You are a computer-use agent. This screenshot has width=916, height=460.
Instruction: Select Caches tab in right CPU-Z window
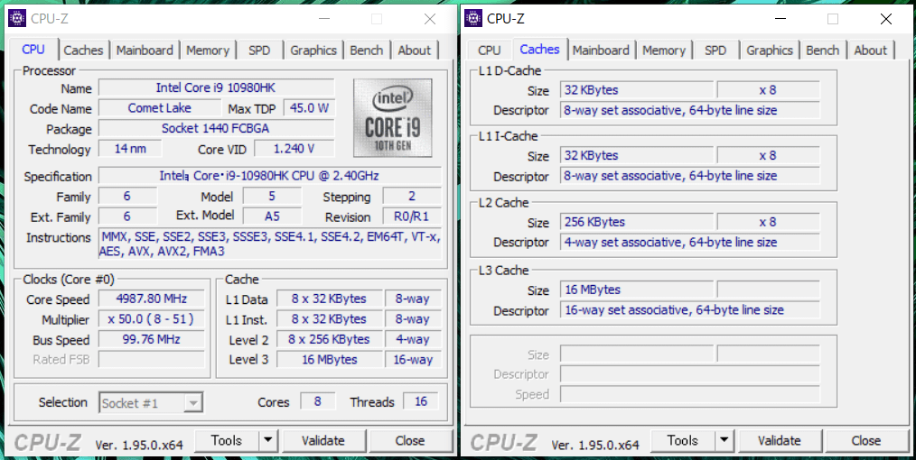(x=540, y=49)
